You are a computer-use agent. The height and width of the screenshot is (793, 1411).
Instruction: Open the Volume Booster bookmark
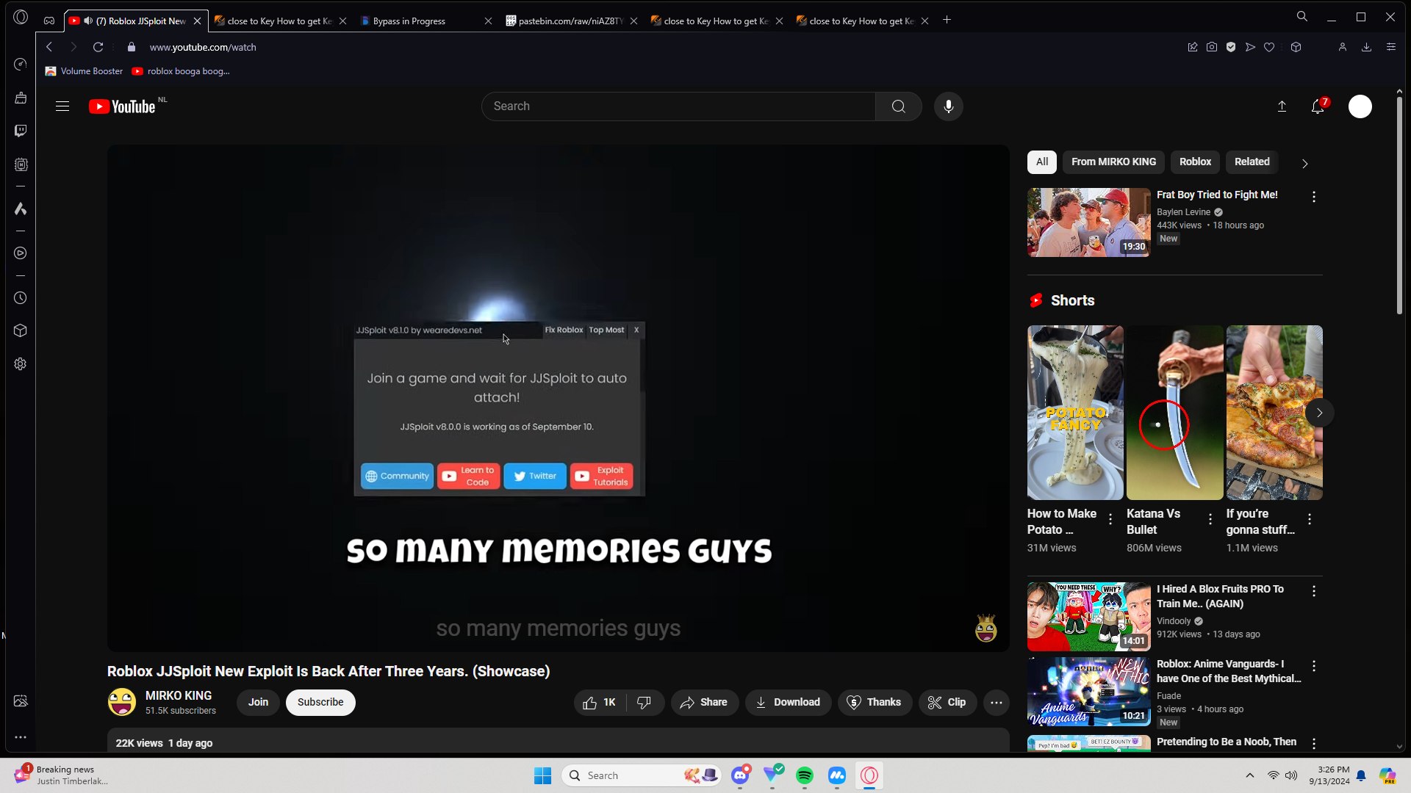click(x=84, y=71)
